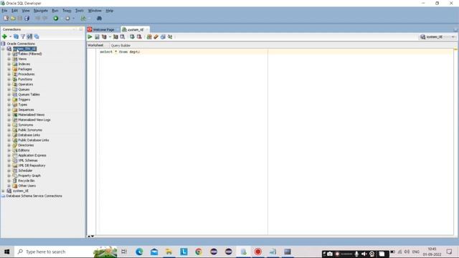Select the Recycle Bin tree item

(27, 181)
